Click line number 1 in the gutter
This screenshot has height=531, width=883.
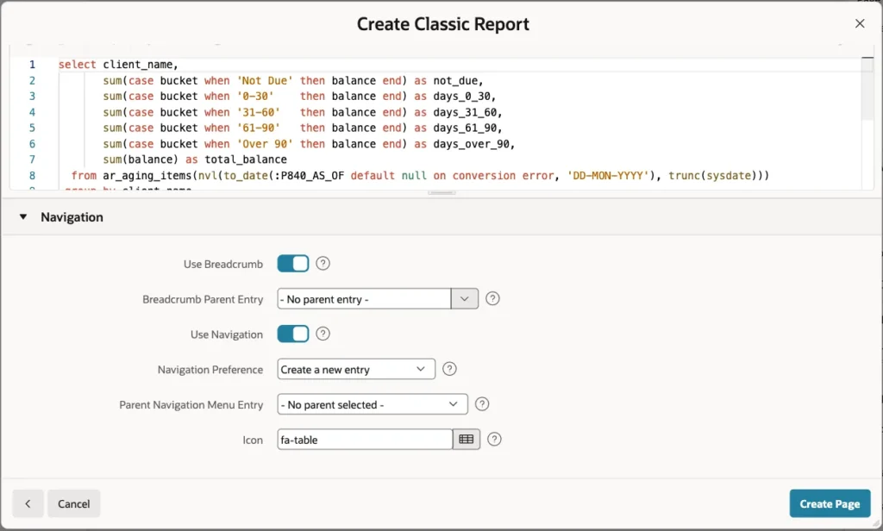32,64
